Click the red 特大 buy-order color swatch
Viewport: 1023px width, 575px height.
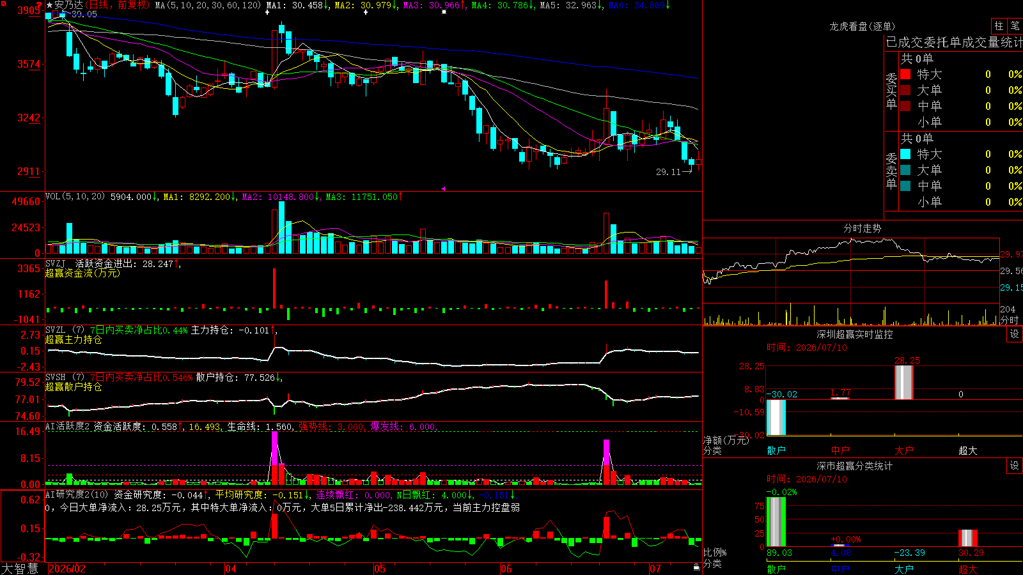905,74
